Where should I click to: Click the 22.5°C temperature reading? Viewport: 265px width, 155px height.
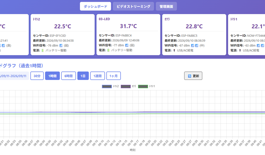click(x=63, y=26)
